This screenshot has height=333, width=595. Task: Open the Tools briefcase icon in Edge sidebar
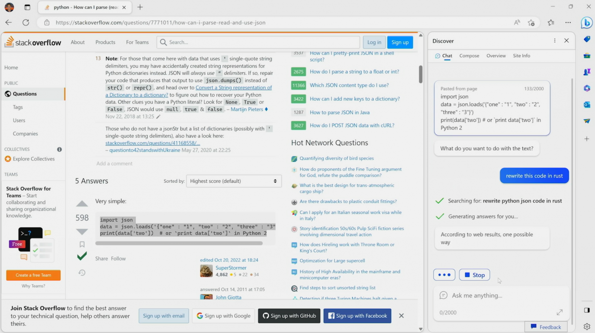[587, 55]
